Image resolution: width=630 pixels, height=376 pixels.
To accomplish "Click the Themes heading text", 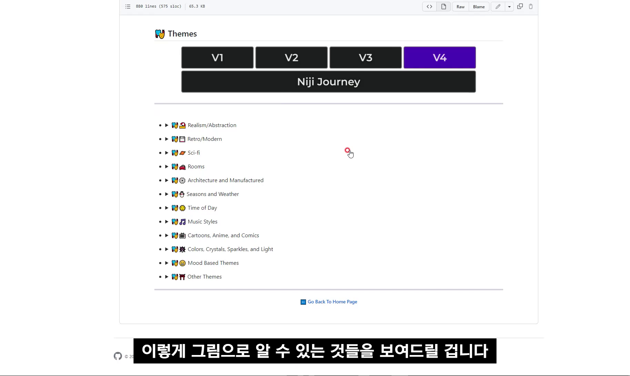I will (x=182, y=34).
